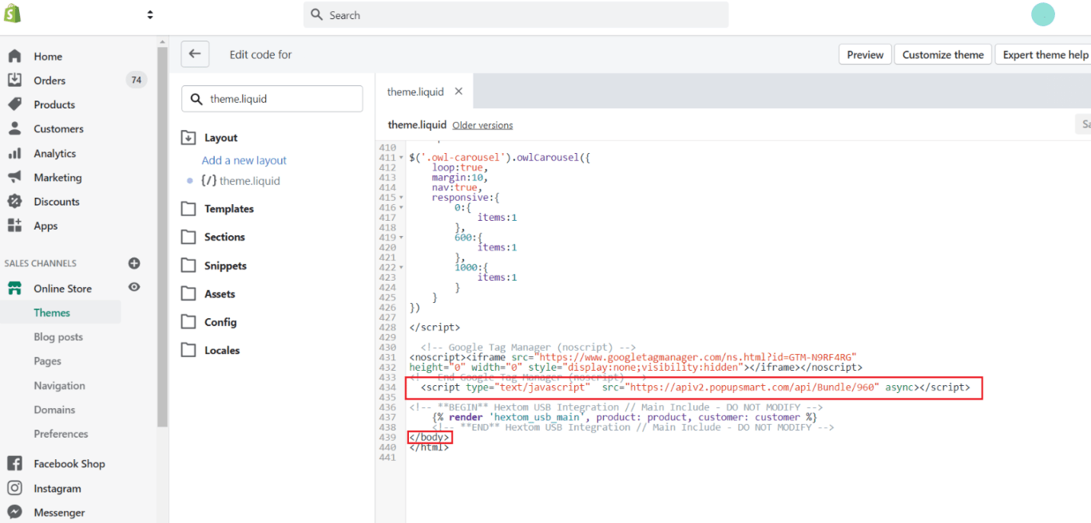Screen dimensions: 1091x523
Task: Collapse the Layout folder
Action: [x=188, y=137]
